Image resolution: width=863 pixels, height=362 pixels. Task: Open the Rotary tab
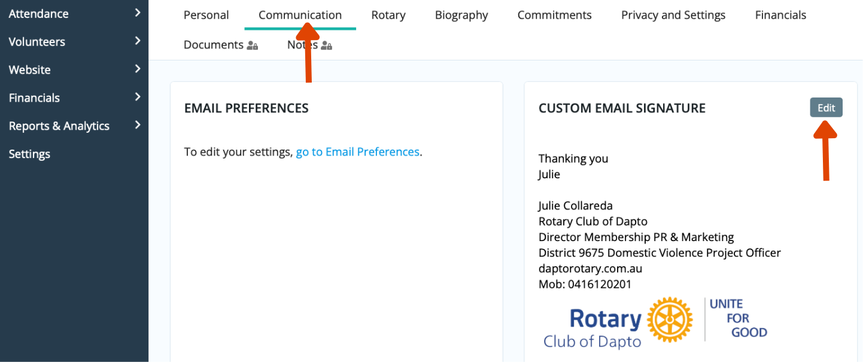click(x=388, y=15)
